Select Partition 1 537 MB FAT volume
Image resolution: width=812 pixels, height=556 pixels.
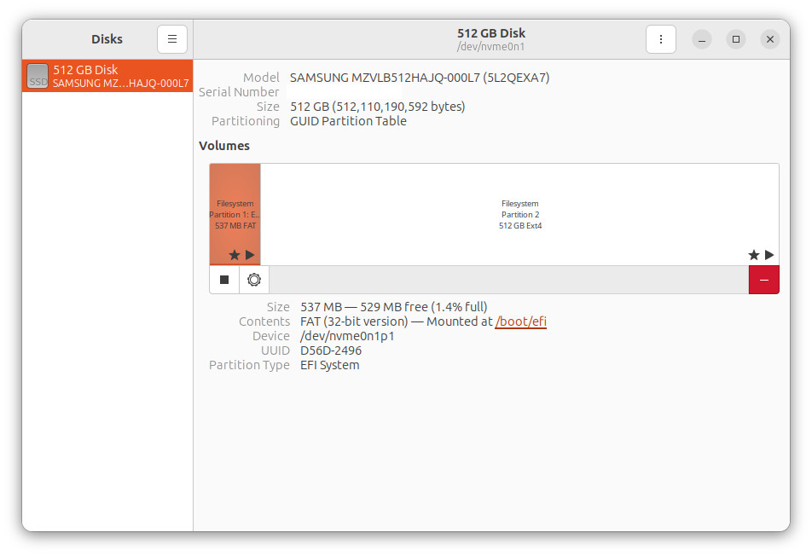coord(235,214)
